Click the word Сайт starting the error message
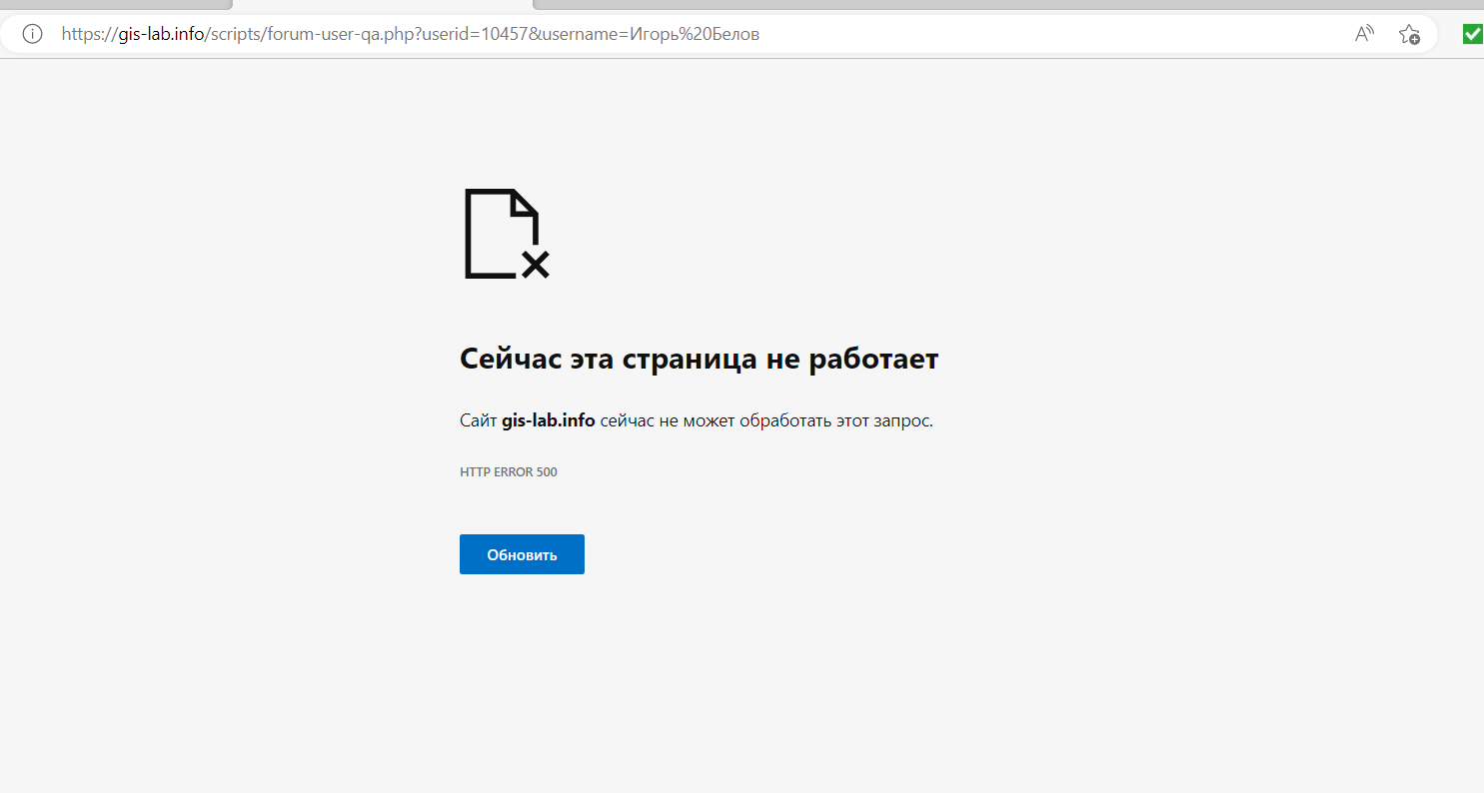The width and height of the screenshot is (1484, 793). point(478,420)
